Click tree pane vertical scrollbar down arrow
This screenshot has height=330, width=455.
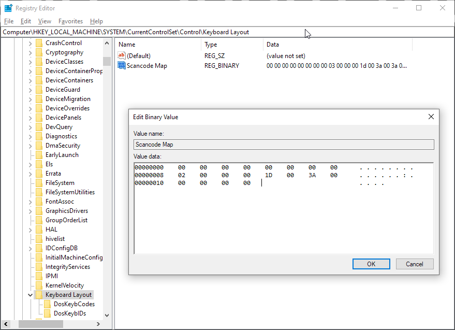click(107, 315)
